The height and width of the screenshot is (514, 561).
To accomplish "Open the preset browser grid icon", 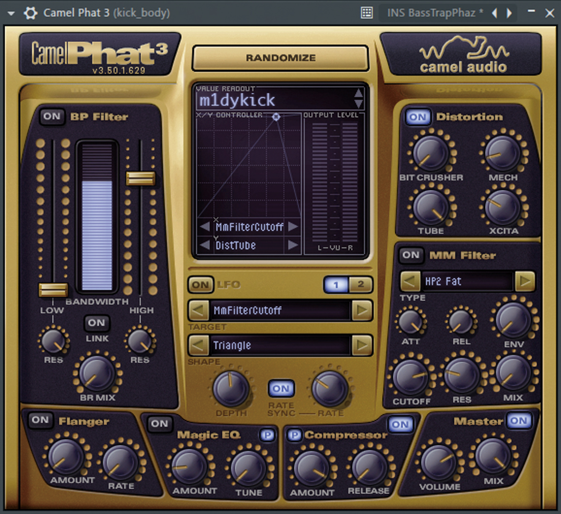I will point(367,13).
